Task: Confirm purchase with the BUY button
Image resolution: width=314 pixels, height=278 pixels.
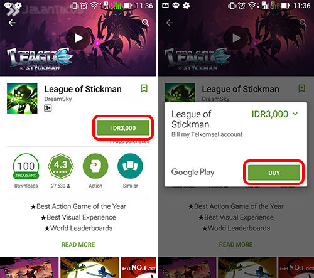Action: (x=274, y=173)
